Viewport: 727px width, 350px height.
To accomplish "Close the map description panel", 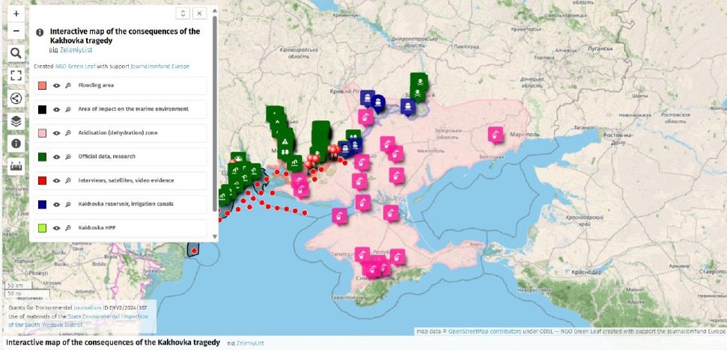I will point(199,13).
